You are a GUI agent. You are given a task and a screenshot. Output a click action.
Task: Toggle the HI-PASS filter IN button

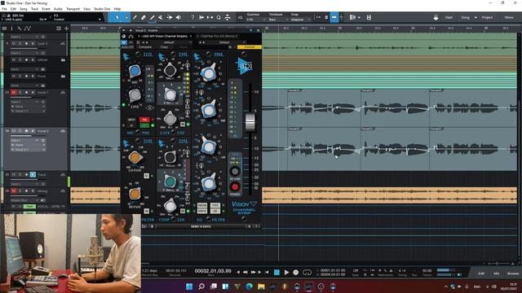point(147,211)
